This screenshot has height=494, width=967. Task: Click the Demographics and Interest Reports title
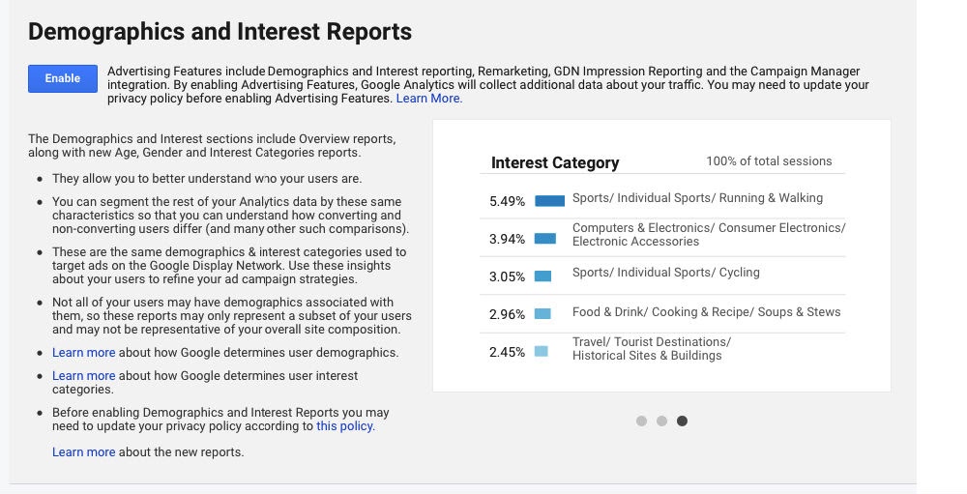tap(220, 32)
